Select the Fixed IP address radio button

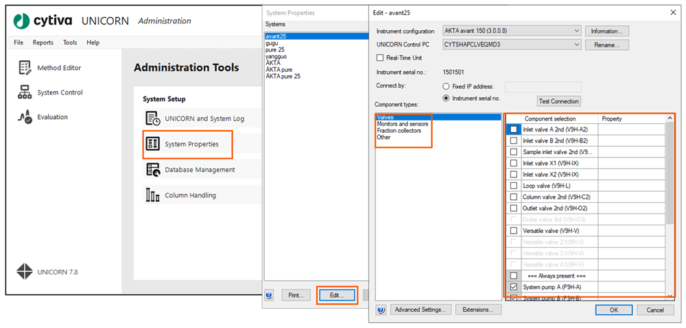point(447,87)
